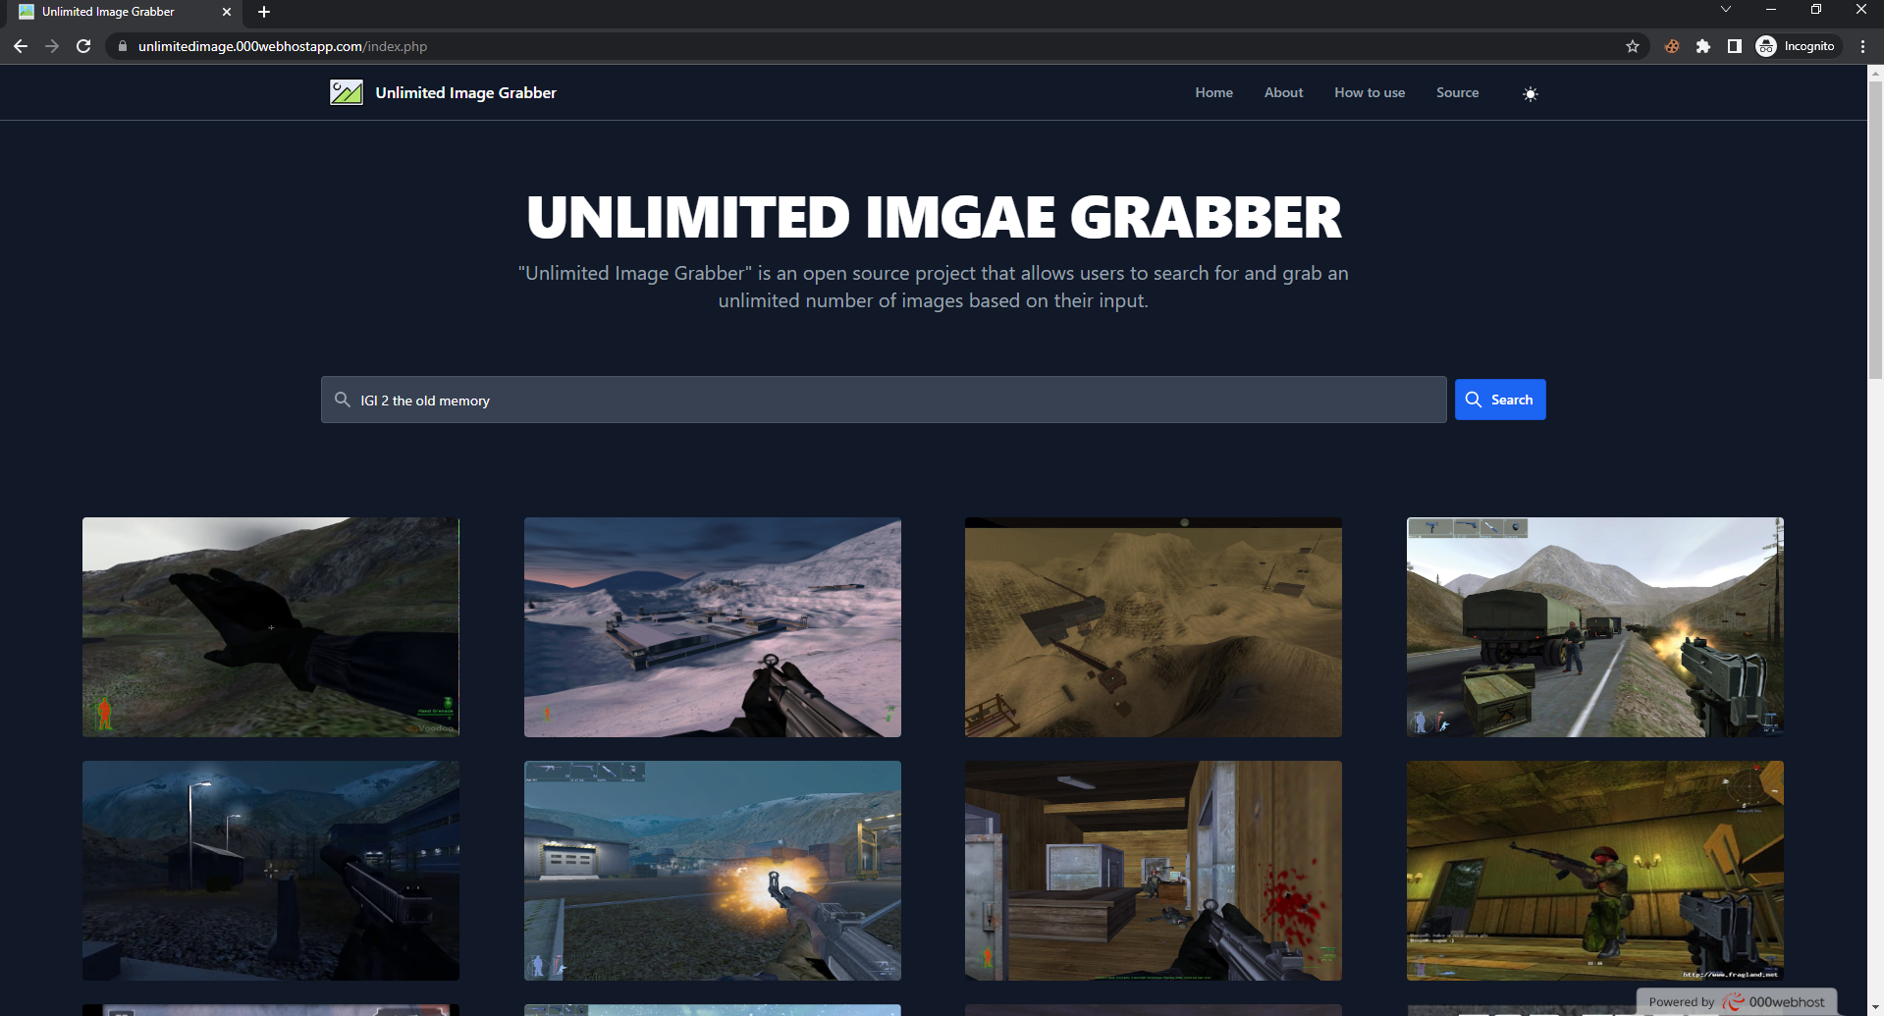Focus the search input with 'IGI 2 the old memory'
The image size is (1884, 1016).
883,400
